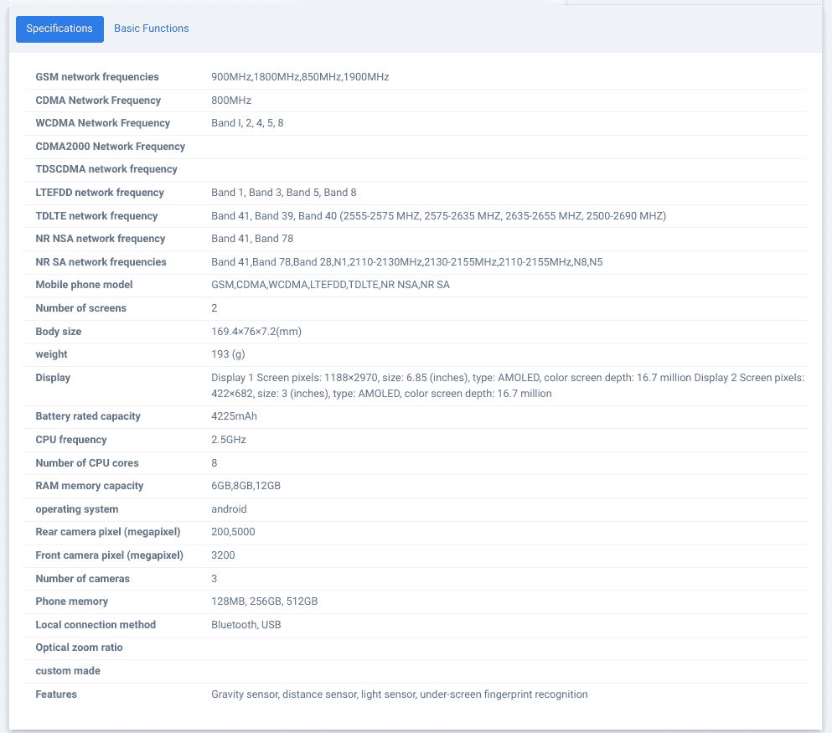Click the empty CDMA2000 Network Frequency label
Image resolution: width=832 pixels, height=733 pixels.
[x=111, y=147]
